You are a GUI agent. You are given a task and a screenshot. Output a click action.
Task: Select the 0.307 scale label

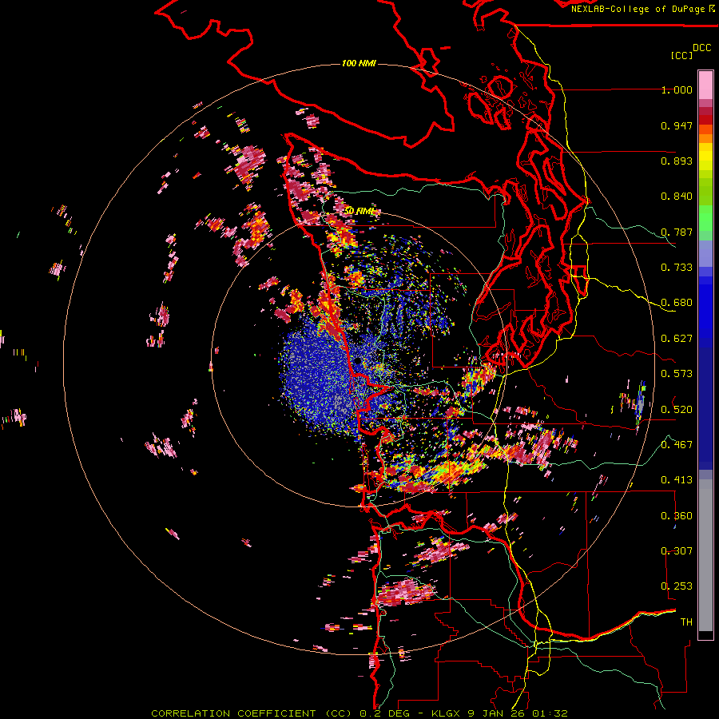677,550
